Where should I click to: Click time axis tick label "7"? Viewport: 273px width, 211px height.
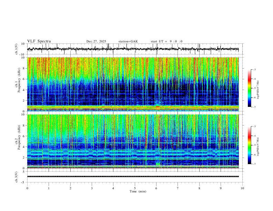178,188
